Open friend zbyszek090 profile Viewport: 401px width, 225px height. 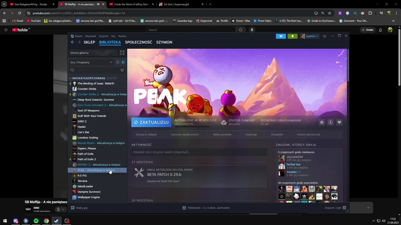pyautogui.click(x=294, y=157)
